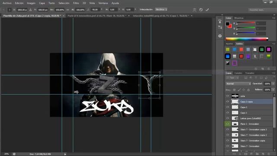The height and width of the screenshot is (156, 277).
Task: Open layer filter Tipo dropdown
Action: click(x=232, y=78)
